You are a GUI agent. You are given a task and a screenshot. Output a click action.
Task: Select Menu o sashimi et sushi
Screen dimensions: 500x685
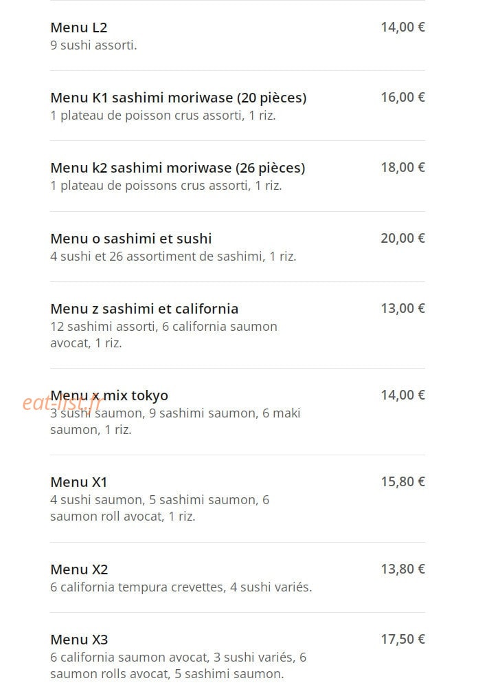point(131,239)
